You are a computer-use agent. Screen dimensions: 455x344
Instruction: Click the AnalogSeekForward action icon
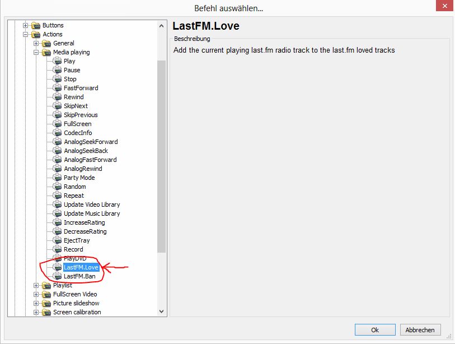[x=58, y=142]
